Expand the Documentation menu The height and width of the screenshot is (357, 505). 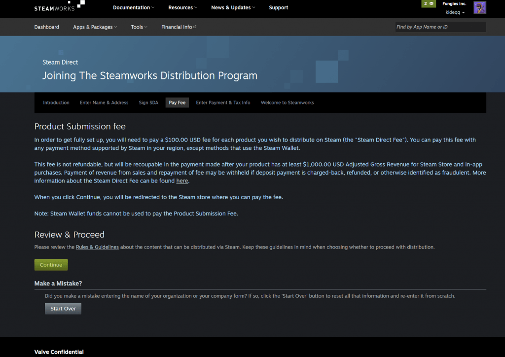[x=134, y=7]
